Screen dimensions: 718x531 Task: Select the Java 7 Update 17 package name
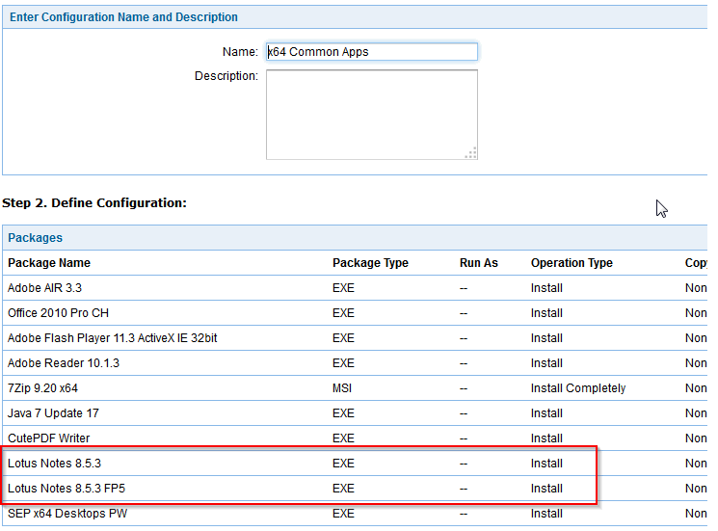pos(53,412)
